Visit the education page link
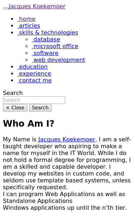 pos(32,67)
